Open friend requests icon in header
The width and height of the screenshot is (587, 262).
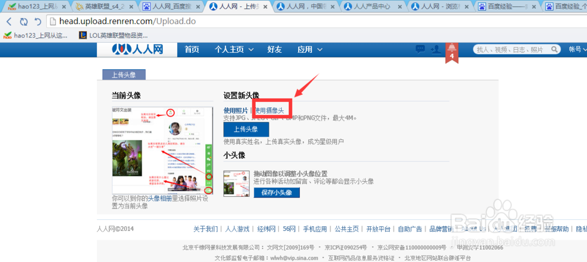436,49
